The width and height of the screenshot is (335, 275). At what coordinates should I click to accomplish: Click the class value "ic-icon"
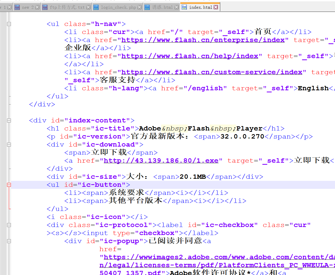(x=106, y=217)
